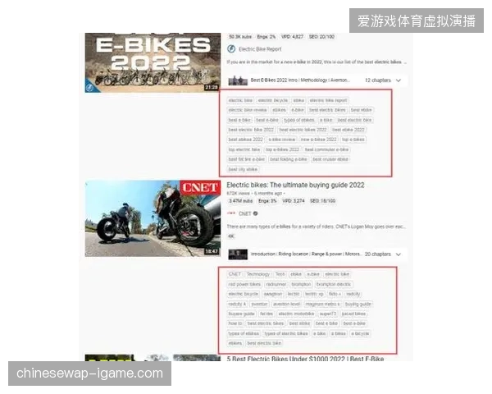Click the 'best fat tire e-bike' tag
Viewport: 492px width, 394px height.
click(247, 159)
